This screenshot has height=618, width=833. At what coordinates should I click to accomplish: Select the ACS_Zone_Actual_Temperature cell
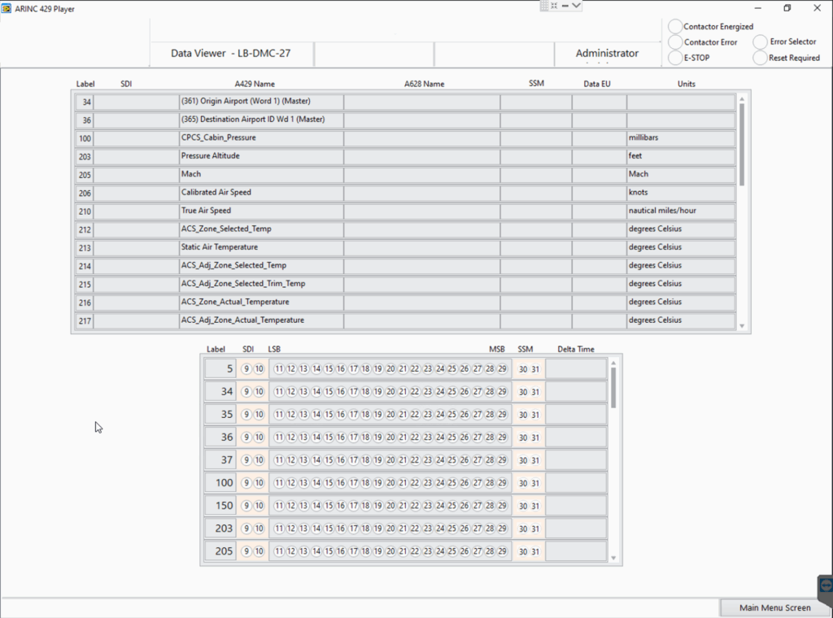tap(261, 302)
